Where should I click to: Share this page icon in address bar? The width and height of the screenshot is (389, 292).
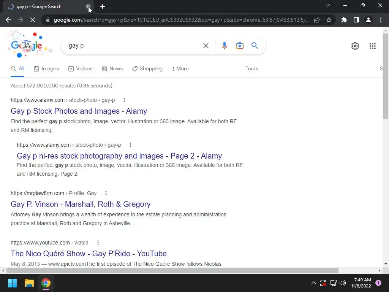coord(317,20)
